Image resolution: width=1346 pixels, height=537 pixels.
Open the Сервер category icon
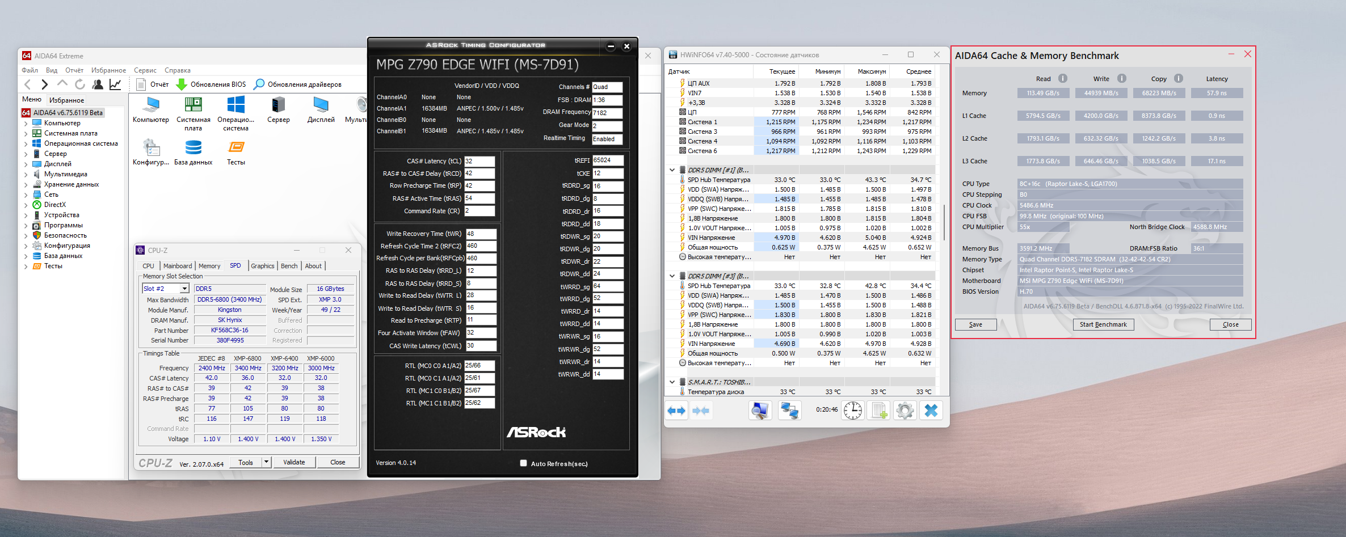coord(279,110)
